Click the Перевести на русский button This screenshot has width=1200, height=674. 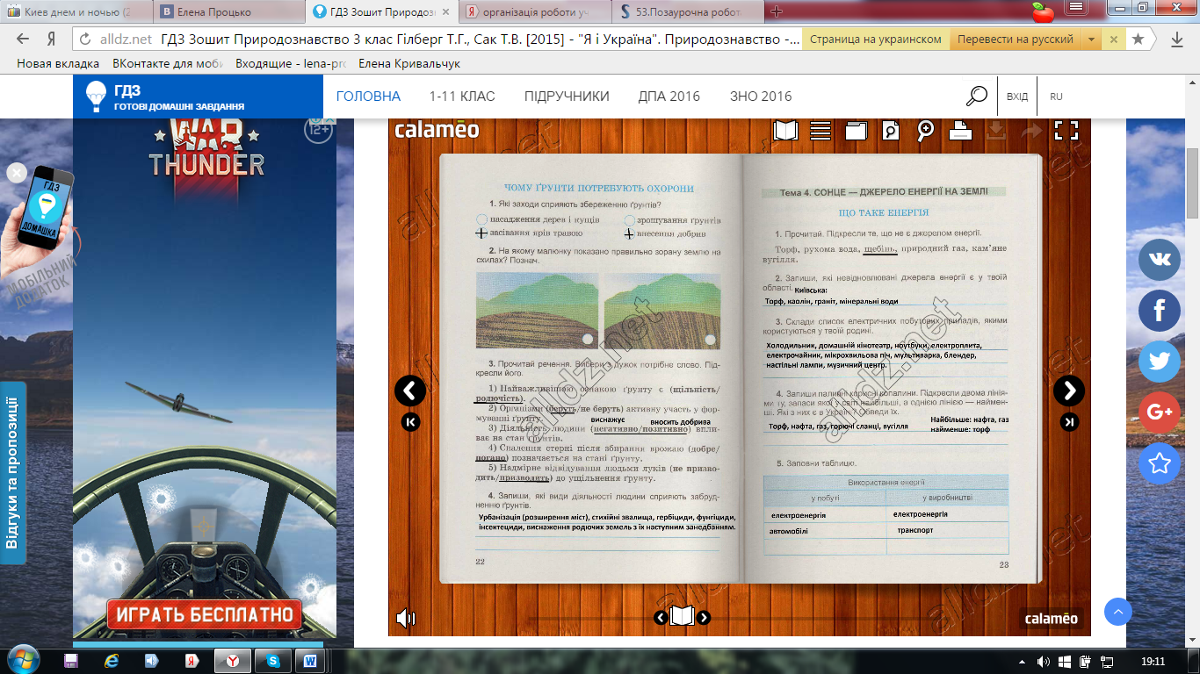tap(1015, 39)
